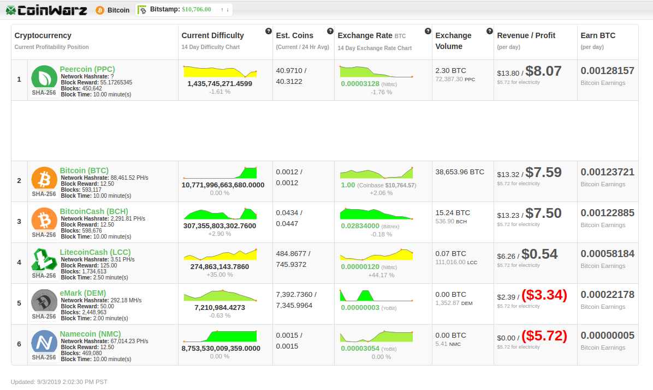Select the Cryptocurrency column header
This screenshot has height=390, width=653.
click(x=43, y=36)
